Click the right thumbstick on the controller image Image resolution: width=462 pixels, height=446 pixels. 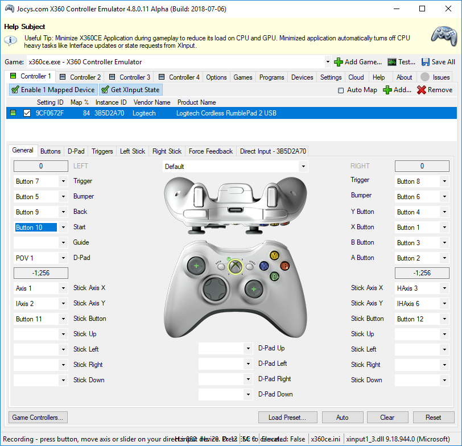(254, 289)
